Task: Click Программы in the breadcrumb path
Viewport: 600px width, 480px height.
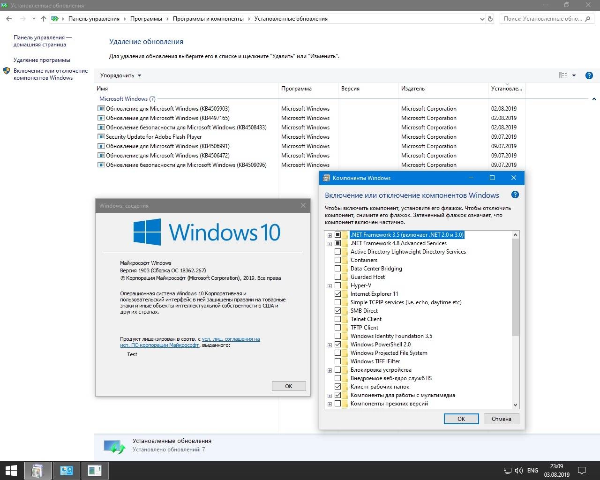Action: (x=146, y=19)
